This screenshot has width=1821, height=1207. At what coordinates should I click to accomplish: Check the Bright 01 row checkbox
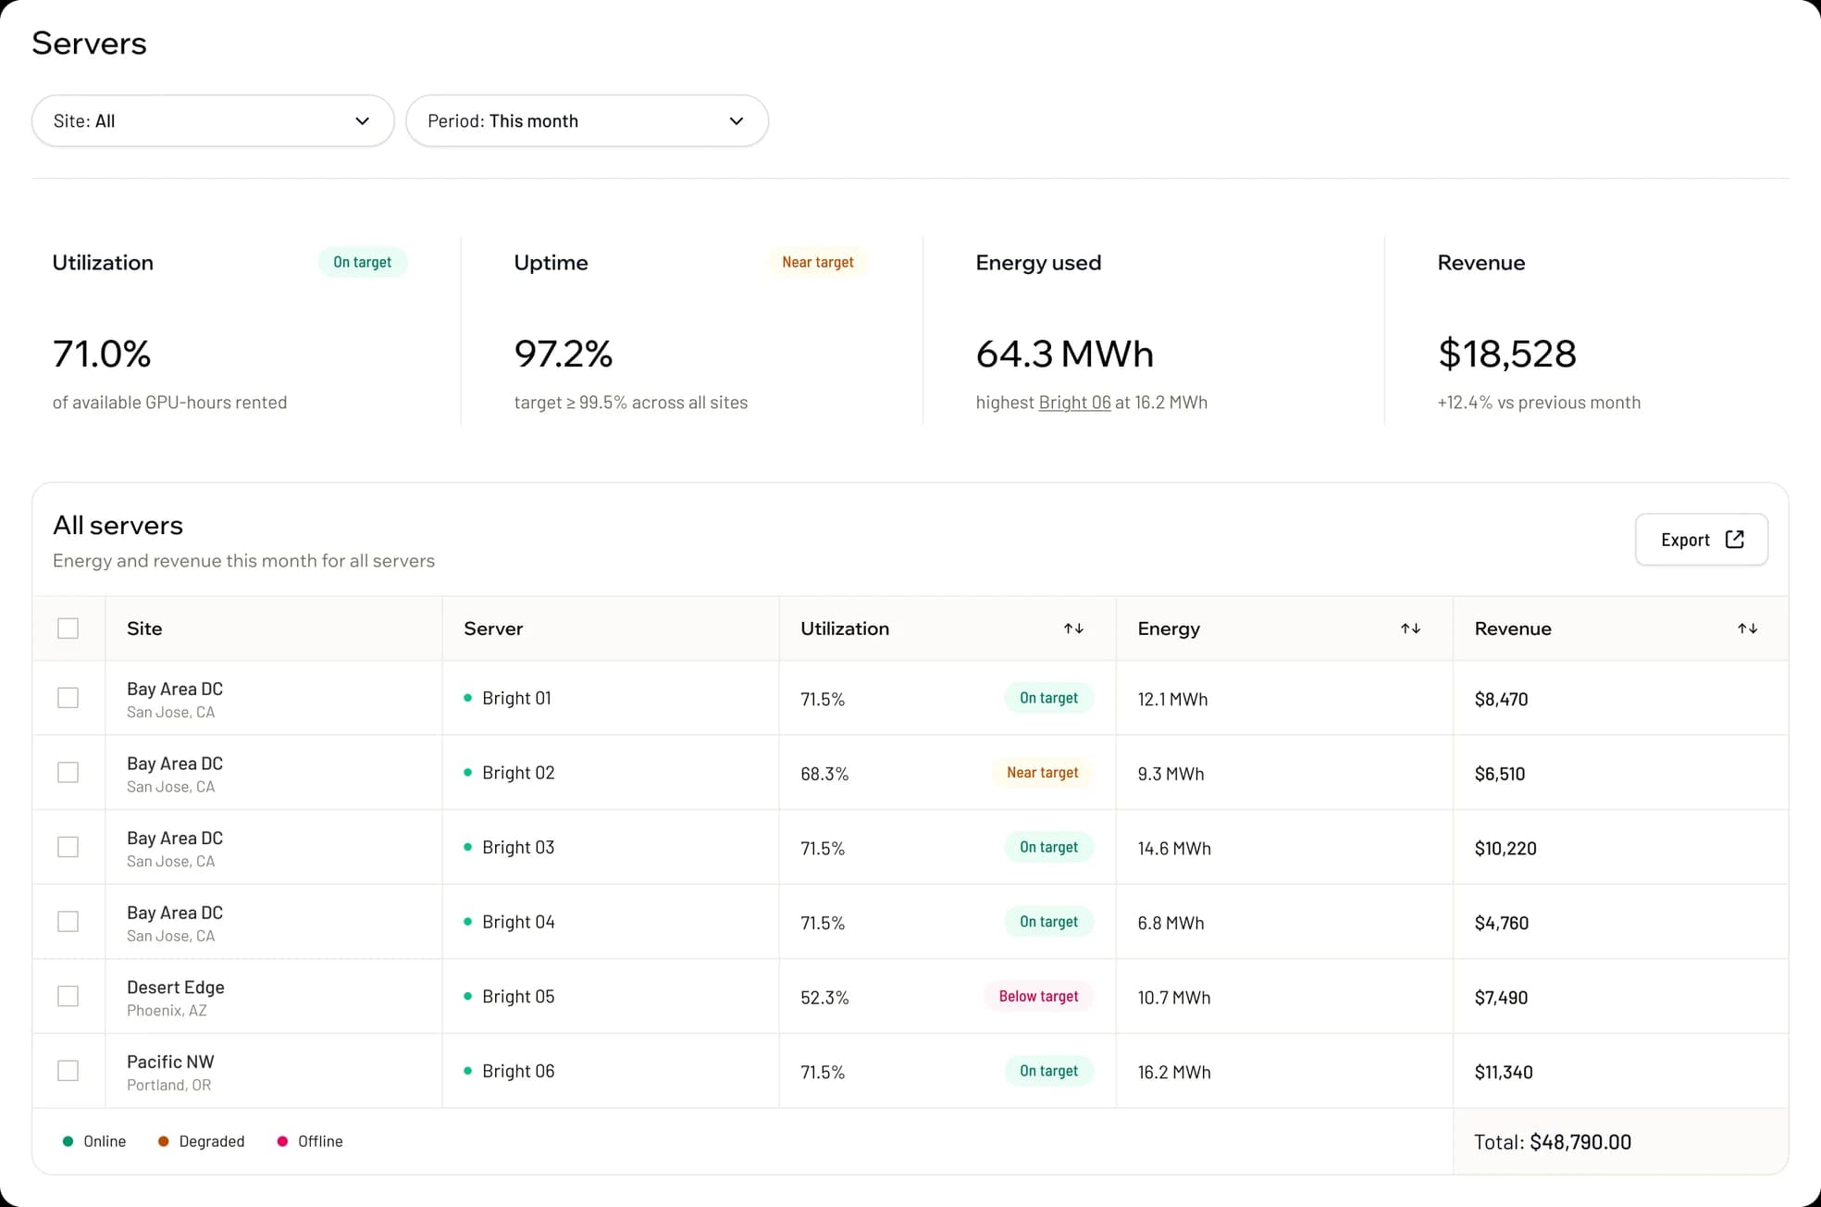[68, 698]
